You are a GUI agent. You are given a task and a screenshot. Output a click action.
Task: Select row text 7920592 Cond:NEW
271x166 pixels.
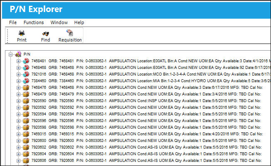[x=146, y=107]
